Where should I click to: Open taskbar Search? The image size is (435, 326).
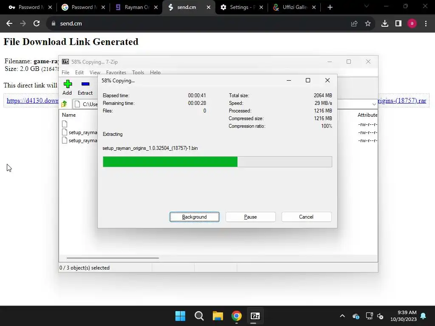tap(199, 316)
